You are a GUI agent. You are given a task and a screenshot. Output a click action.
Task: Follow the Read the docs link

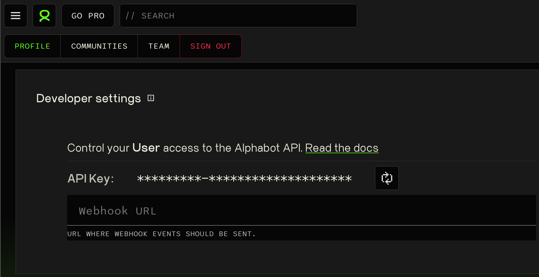tap(342, 148)
